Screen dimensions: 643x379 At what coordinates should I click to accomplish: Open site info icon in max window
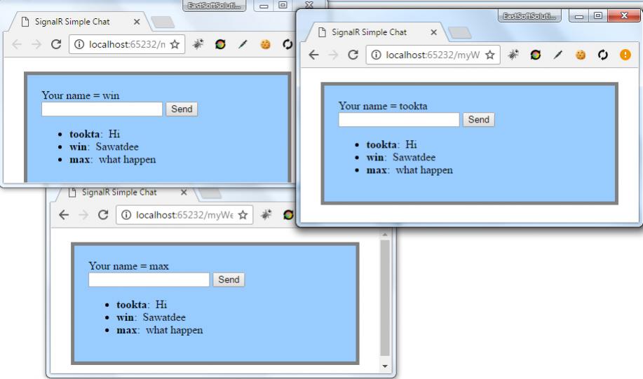tap(126, 214)
